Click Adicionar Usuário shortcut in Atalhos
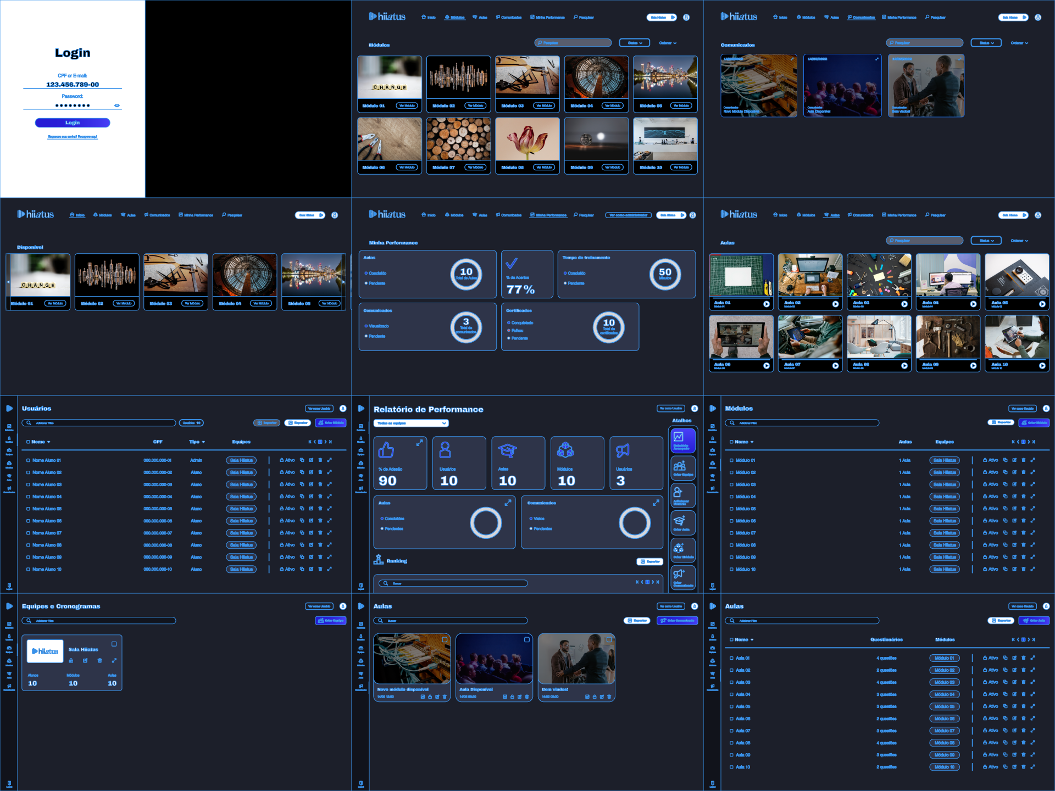This screenshot has height=791, width=1055. [x=682, y=495]
